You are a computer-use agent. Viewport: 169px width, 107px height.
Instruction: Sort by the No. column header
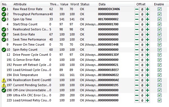coord(7,4)
